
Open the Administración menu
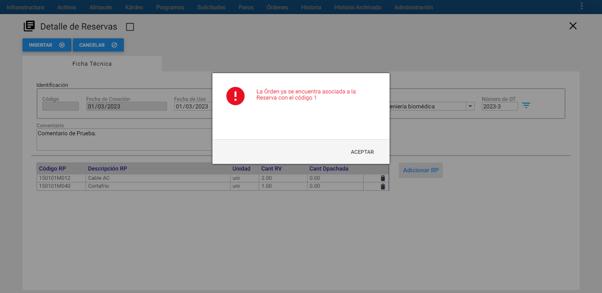click(x=413, y=7)
